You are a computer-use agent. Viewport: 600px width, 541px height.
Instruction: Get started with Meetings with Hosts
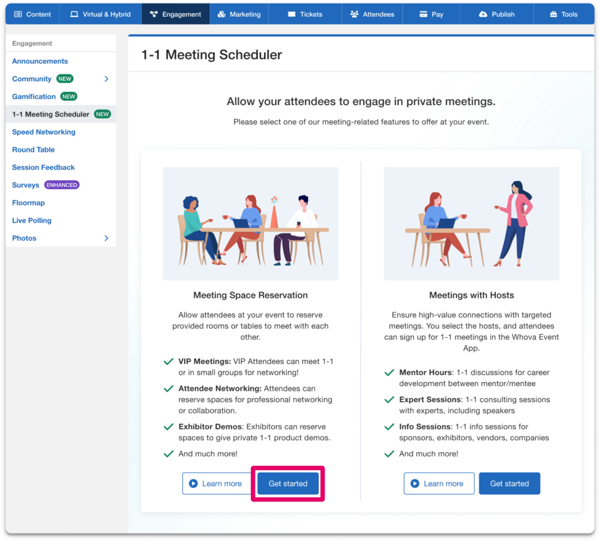tap(509, 483)
